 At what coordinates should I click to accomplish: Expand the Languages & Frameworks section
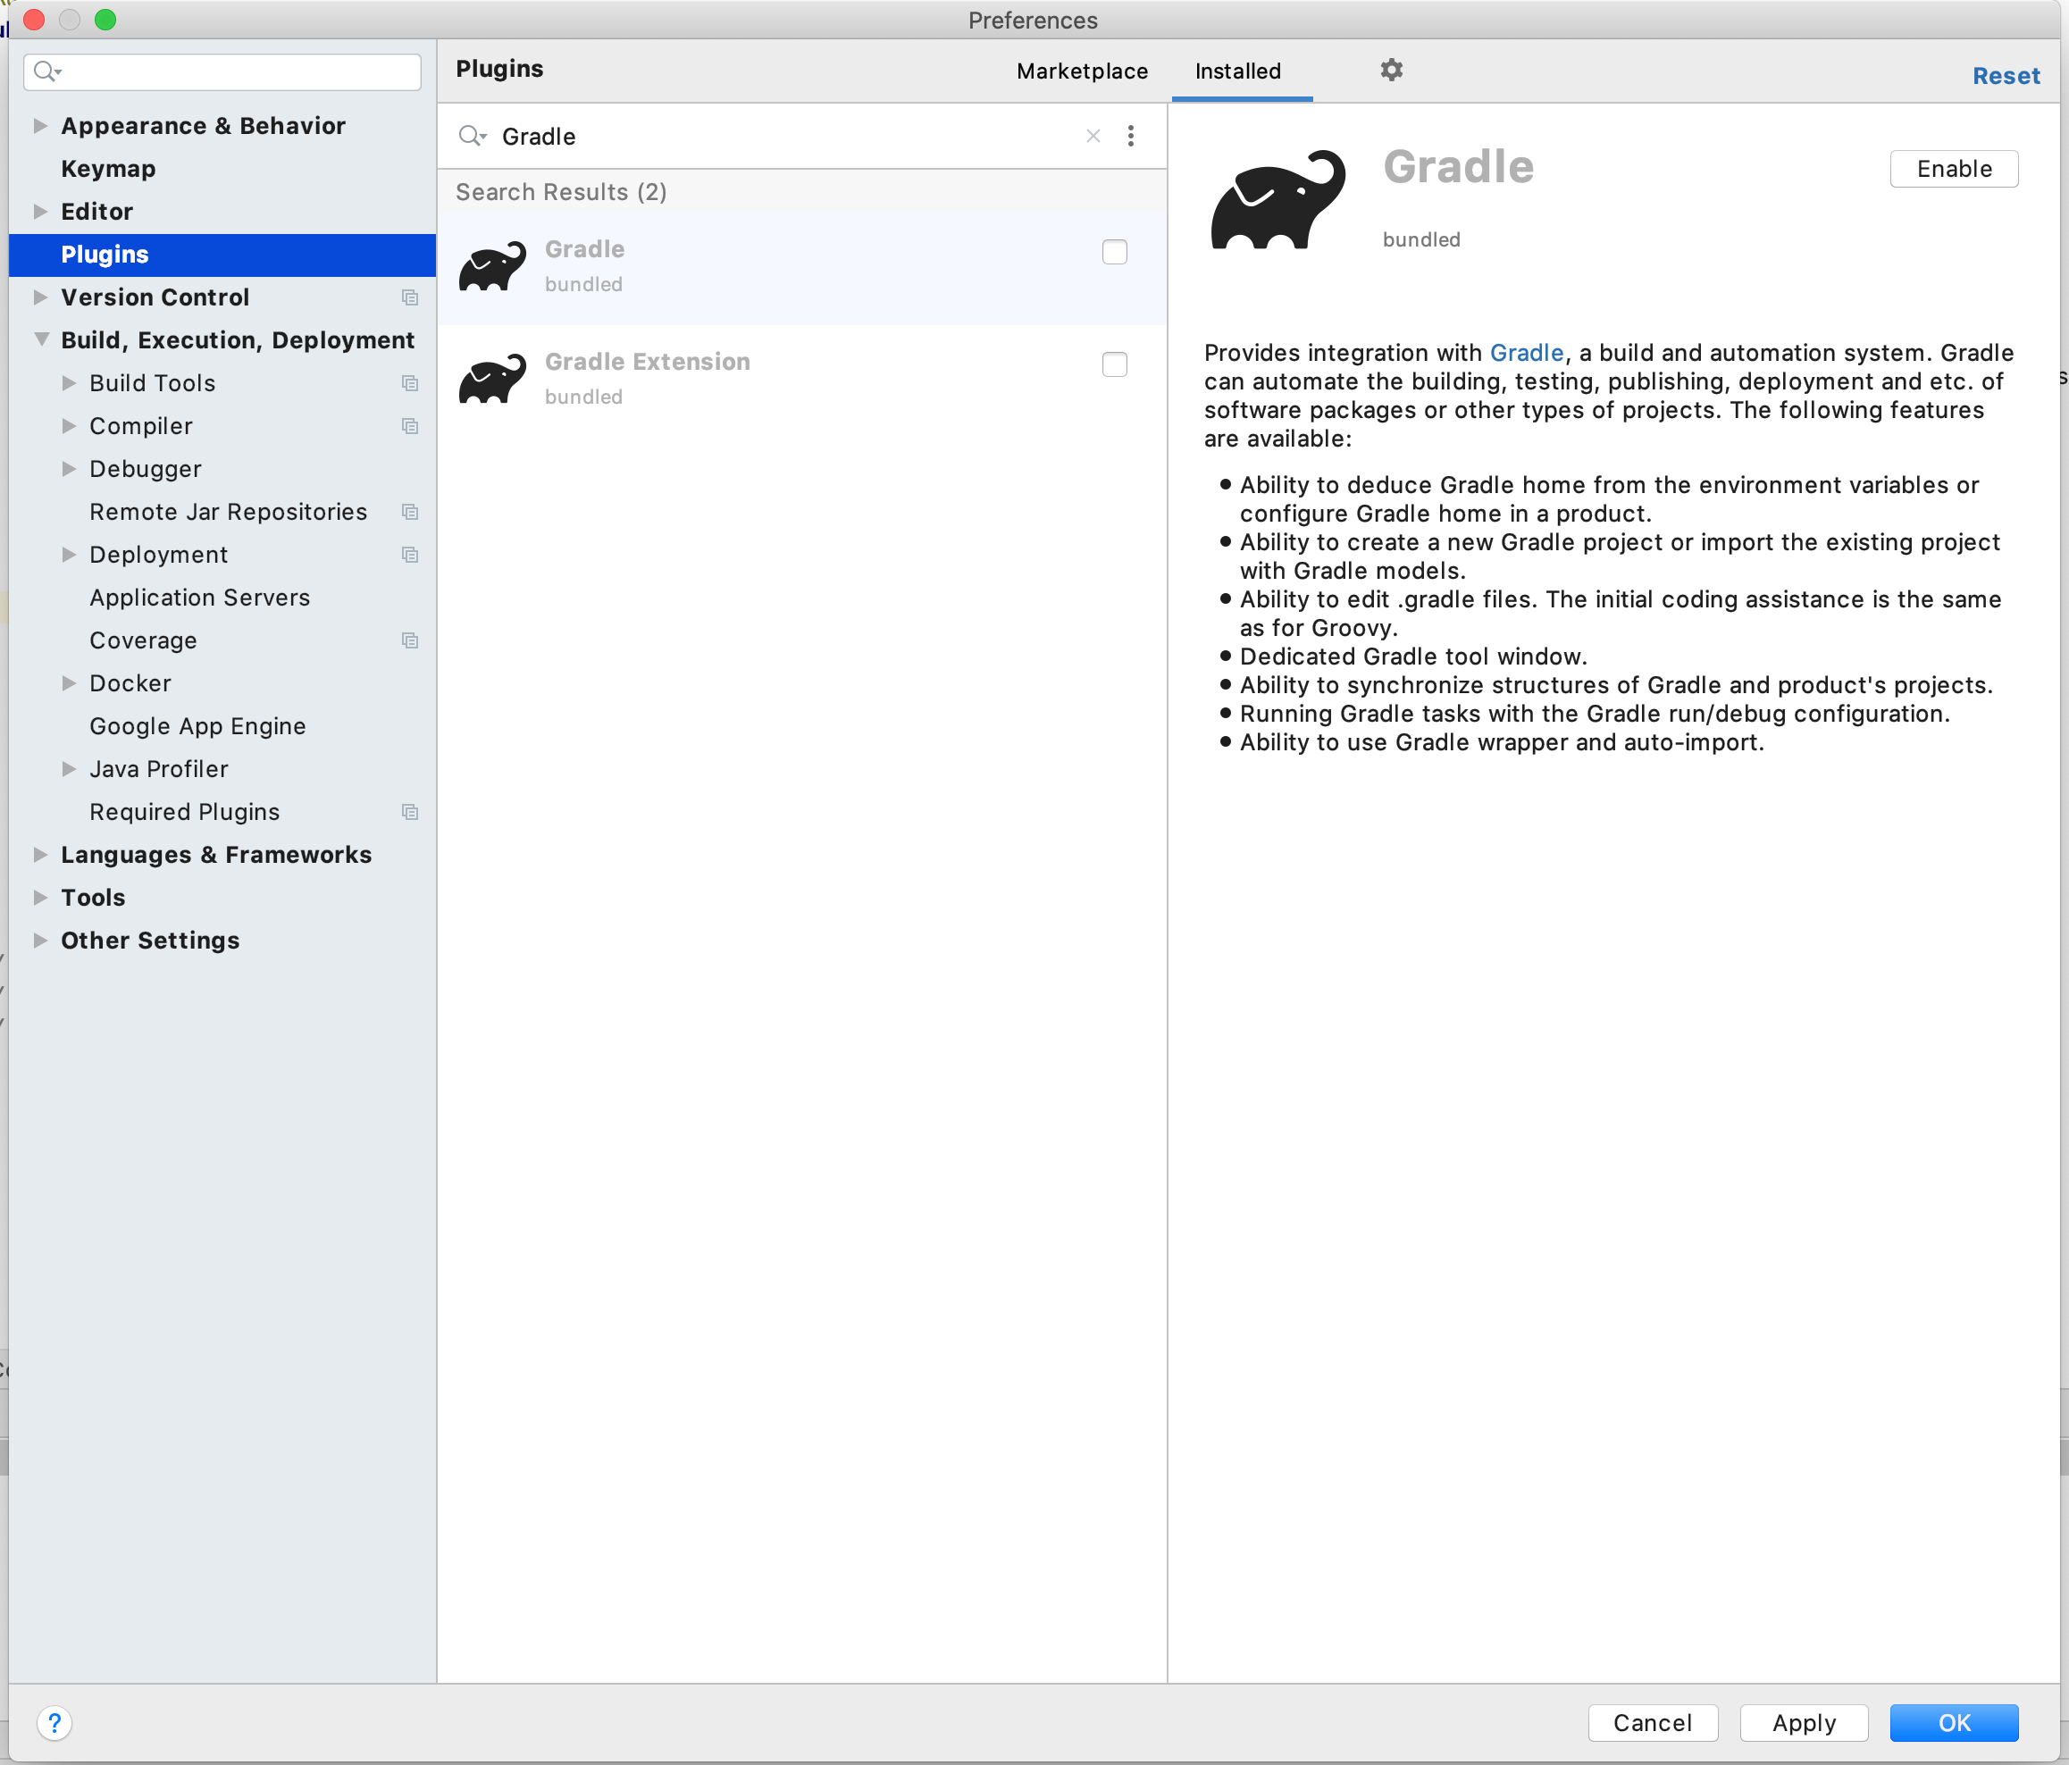(x=40, y=855)
